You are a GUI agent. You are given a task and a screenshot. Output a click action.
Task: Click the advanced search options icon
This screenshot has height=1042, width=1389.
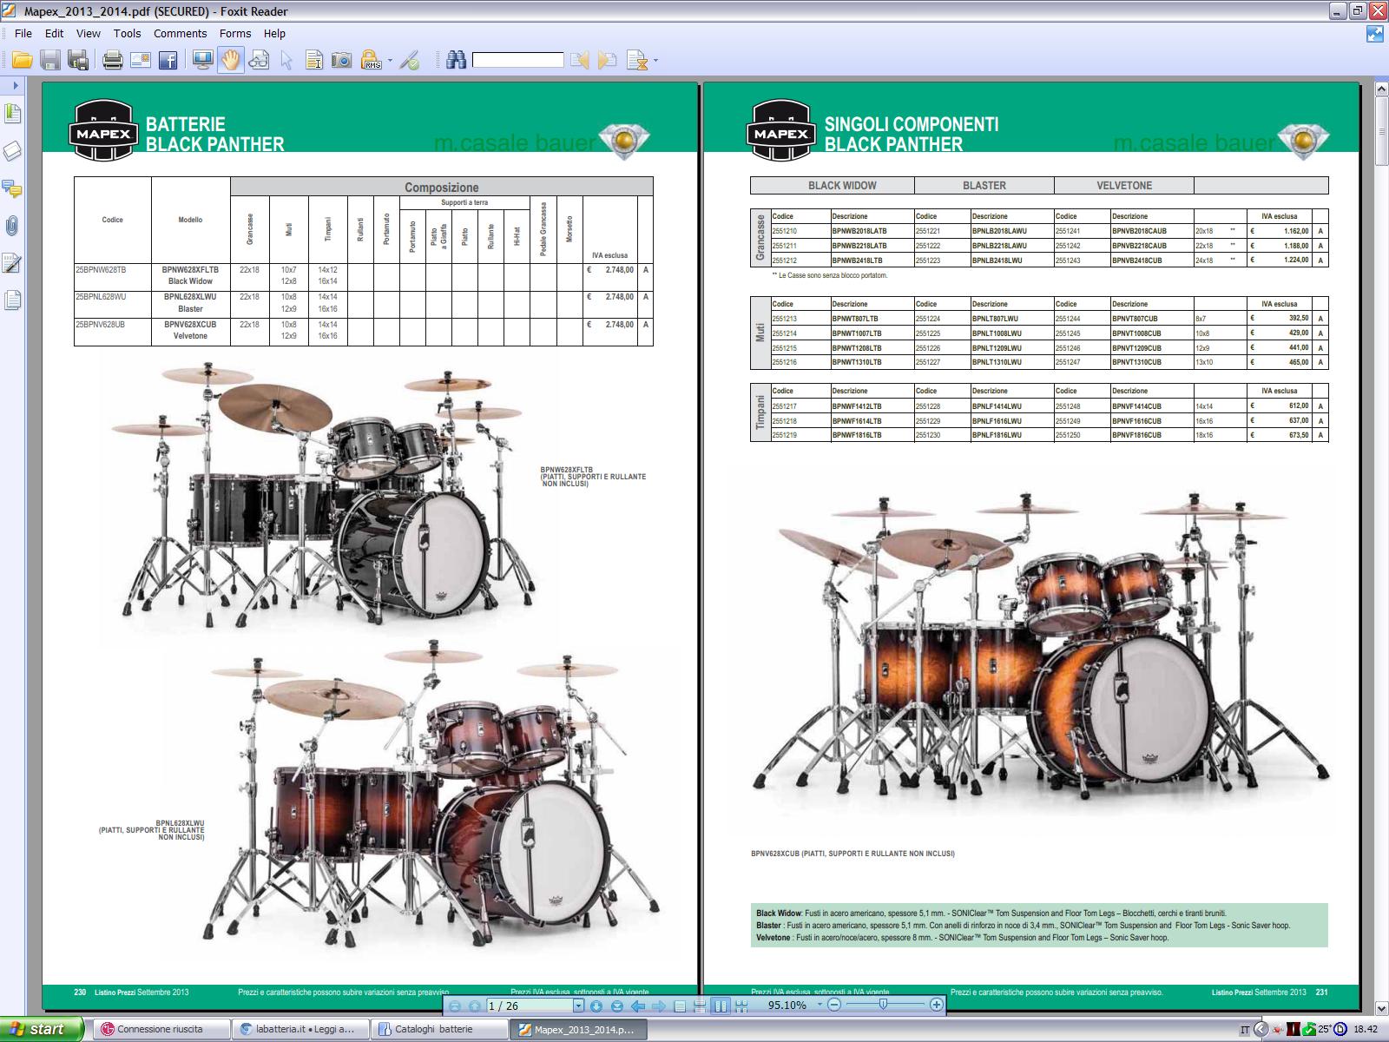[637, 60]
